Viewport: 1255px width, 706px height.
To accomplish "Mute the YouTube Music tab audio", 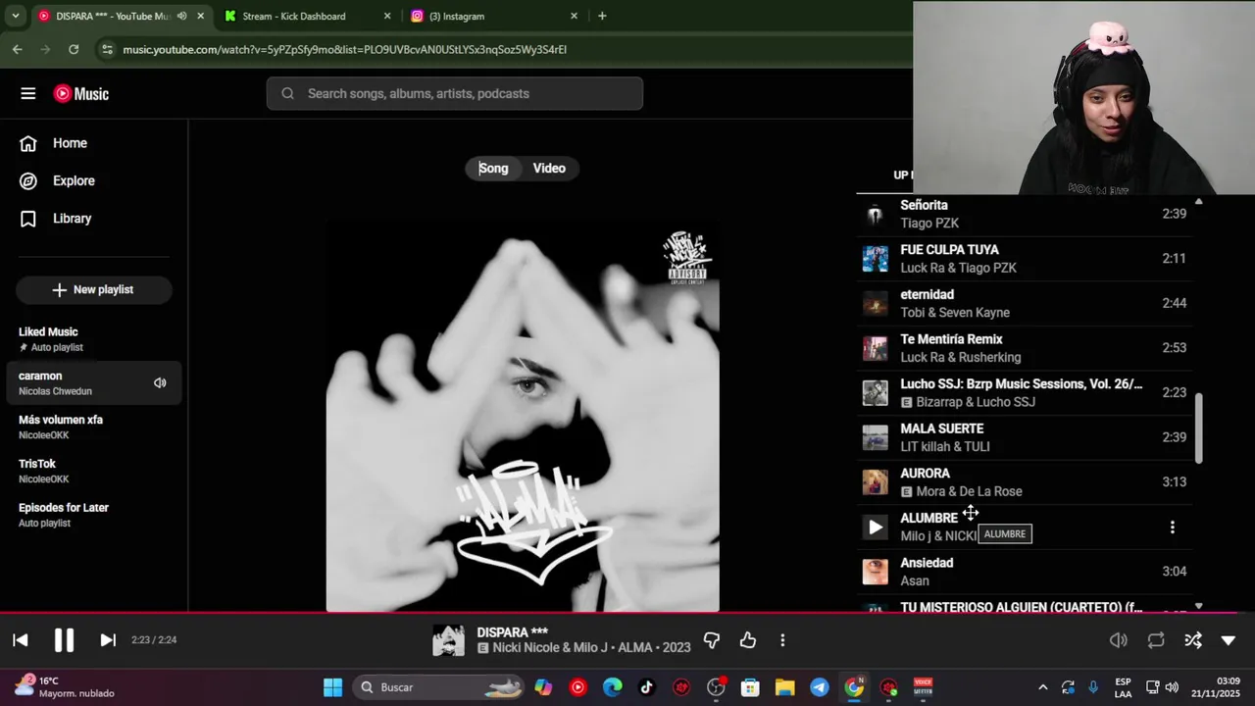I will click(181, 16).
